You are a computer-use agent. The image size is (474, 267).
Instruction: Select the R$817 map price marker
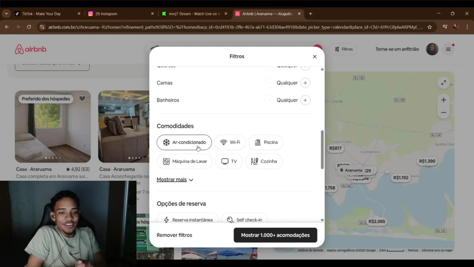(336, 148)
